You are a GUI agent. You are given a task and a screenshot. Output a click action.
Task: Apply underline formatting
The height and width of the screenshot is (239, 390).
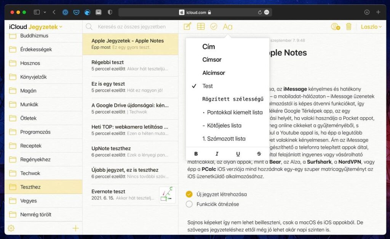(x=238, y=154)
